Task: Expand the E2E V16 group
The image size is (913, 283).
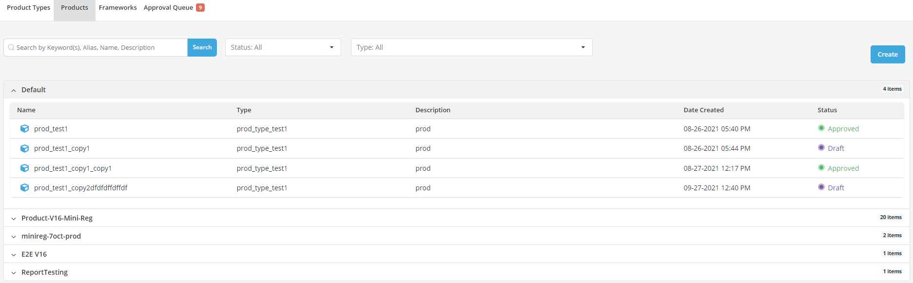Action: (x=14, y=255)
